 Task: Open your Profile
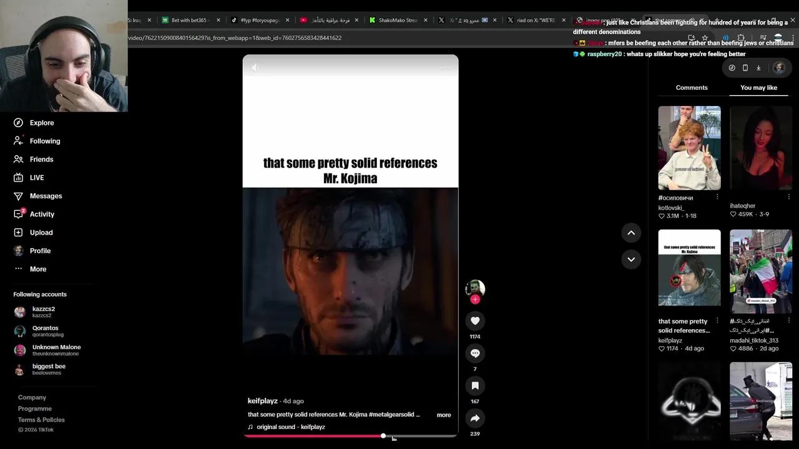click(x=32, y=251)
